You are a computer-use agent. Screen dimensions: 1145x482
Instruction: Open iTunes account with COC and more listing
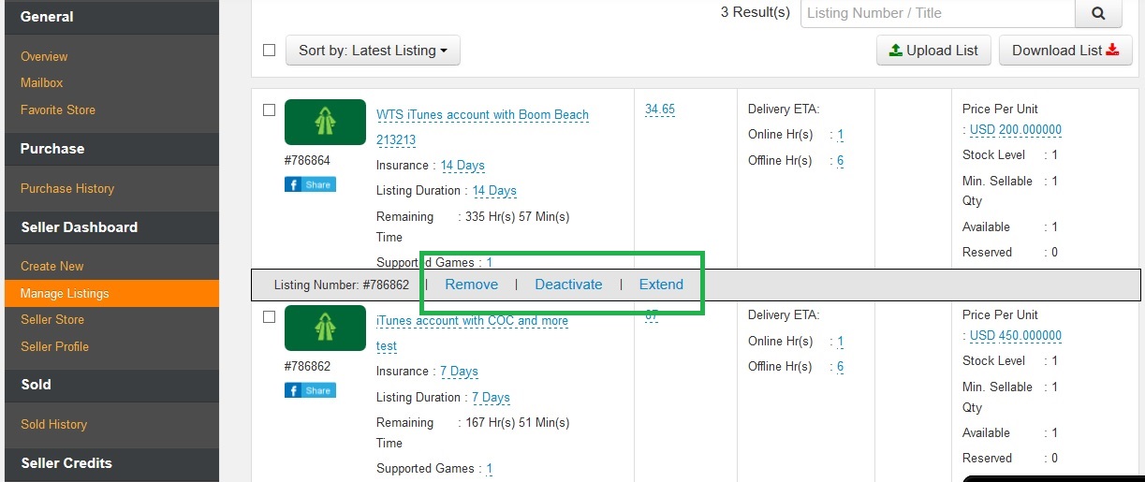tap(472, 321)
